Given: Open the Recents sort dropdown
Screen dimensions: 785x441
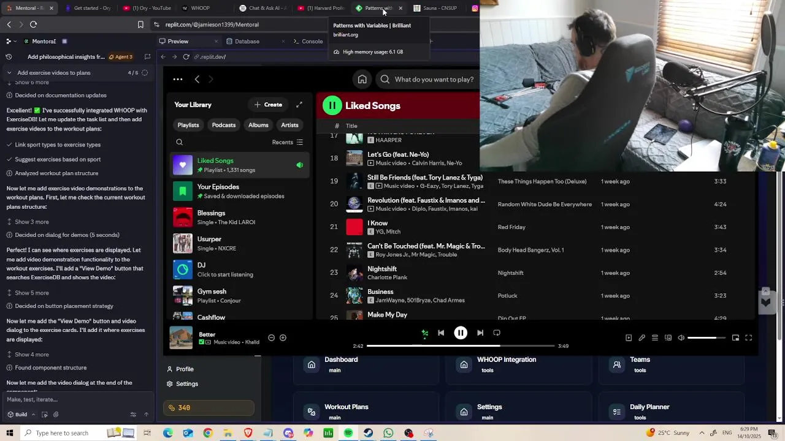Looking at the screenshot, I should pyautogui.click(x=288, y=142).
